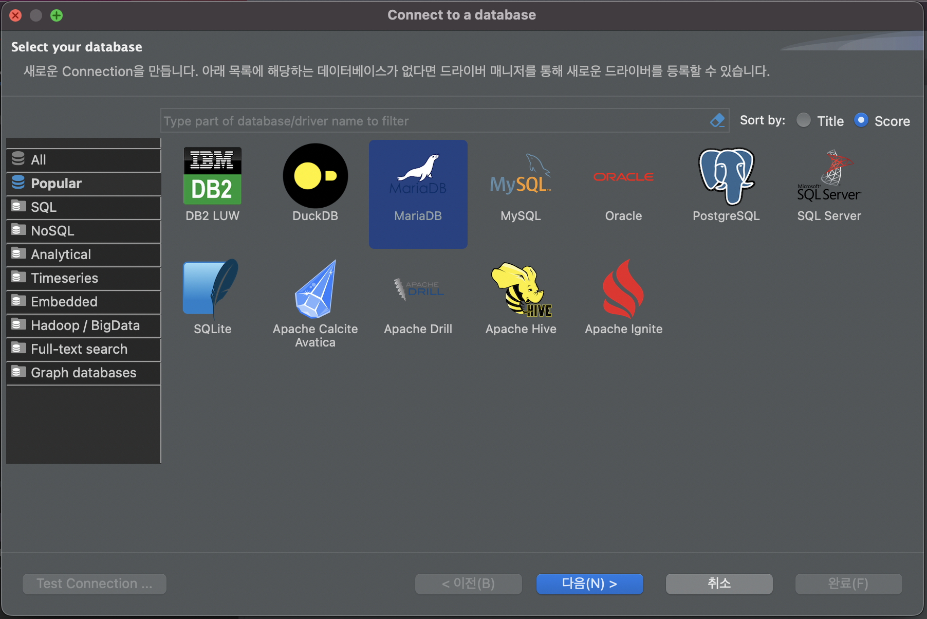Sort databases by Score
The height and width of the screenshot is (619, 927).
tap(861, 120)
